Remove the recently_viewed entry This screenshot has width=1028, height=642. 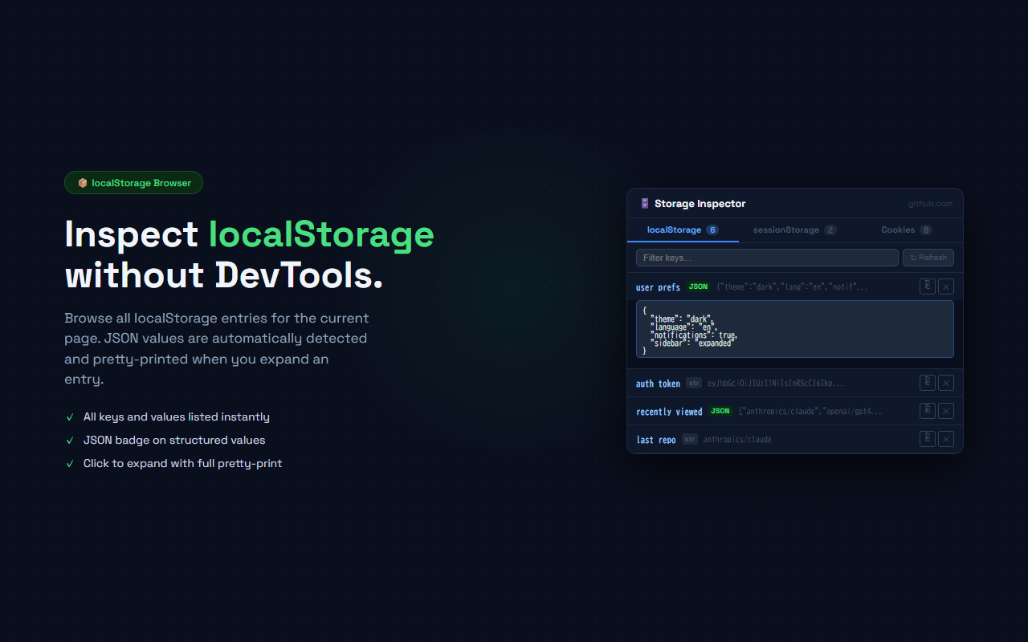tap(946, 411)
